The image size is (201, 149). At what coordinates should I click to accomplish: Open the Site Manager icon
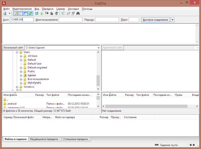(x=4, y=13)
